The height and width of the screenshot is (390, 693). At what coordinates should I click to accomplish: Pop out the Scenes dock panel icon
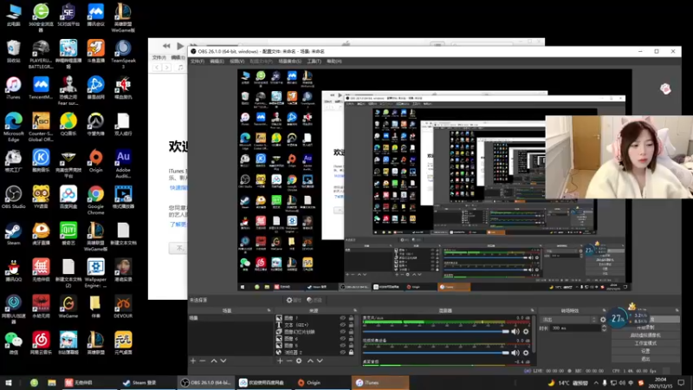coord(269,310)
